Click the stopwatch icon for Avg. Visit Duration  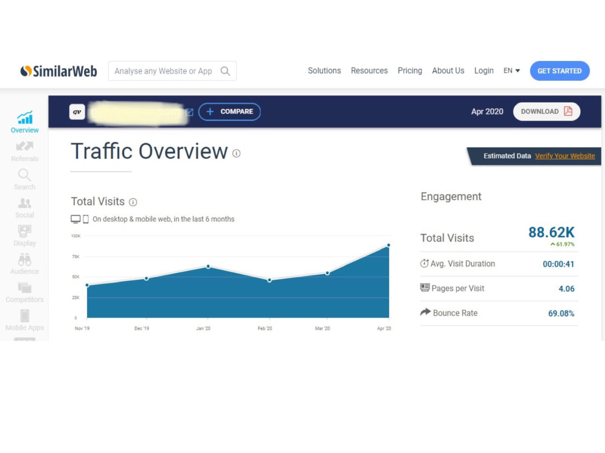[425, 263]
